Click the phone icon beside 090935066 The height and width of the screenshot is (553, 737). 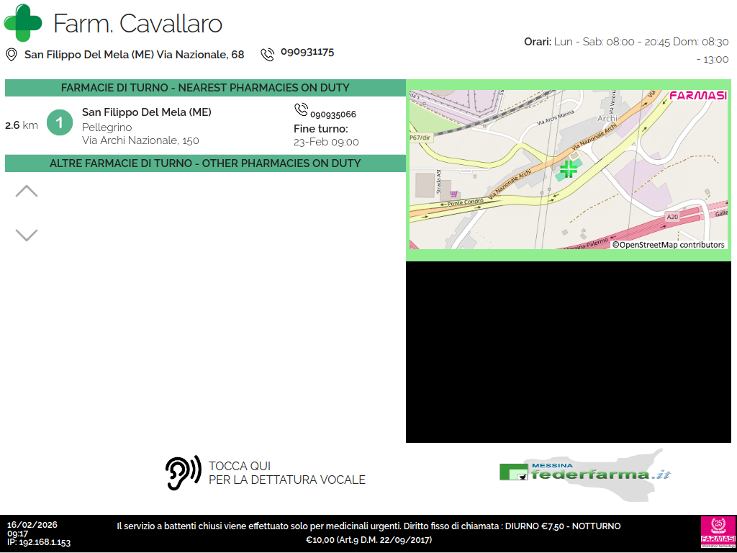tap(301, 110)
